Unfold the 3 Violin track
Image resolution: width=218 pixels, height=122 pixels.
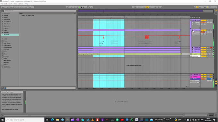192,48
